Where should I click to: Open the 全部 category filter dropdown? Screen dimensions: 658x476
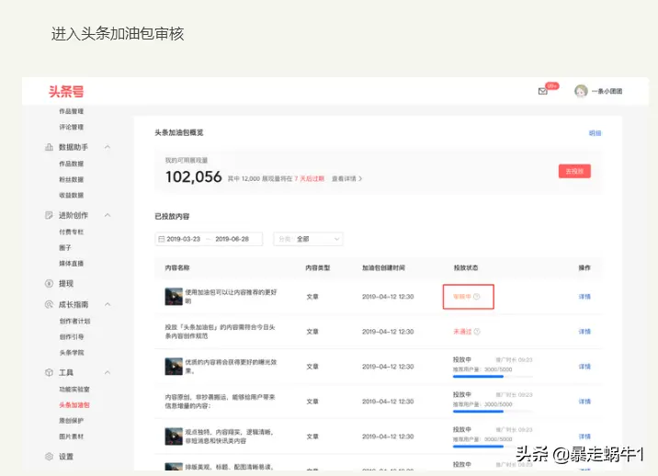tap(308, 239)
